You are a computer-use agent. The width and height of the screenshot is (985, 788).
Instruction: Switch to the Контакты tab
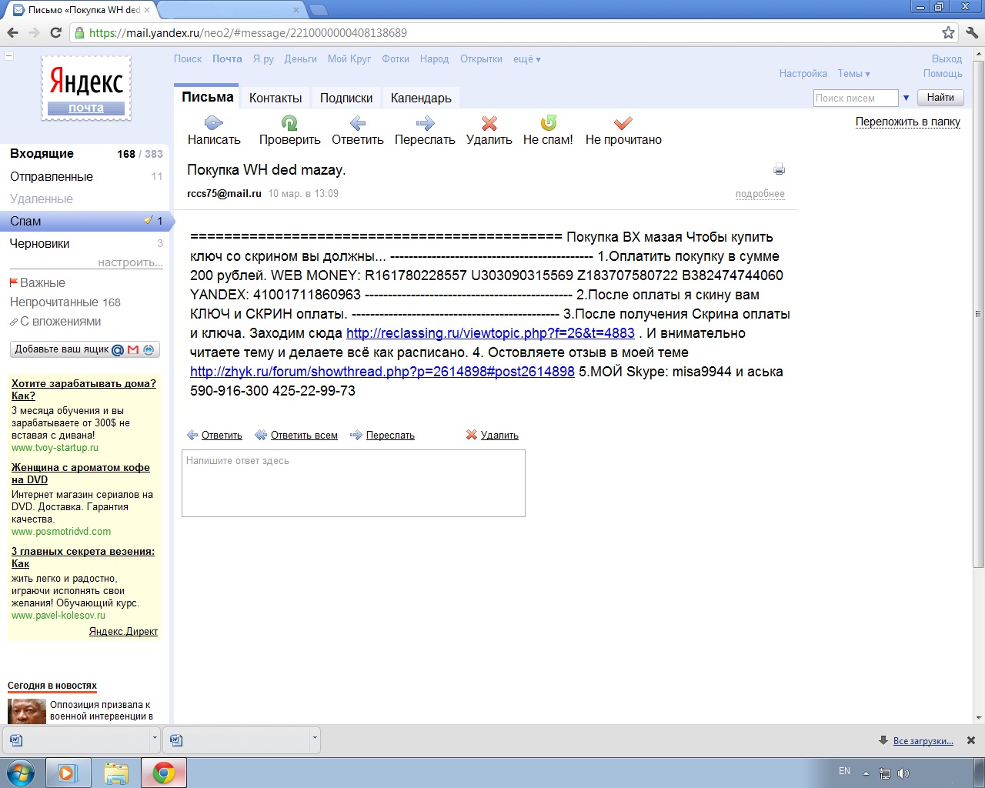(x=275, y=98)
